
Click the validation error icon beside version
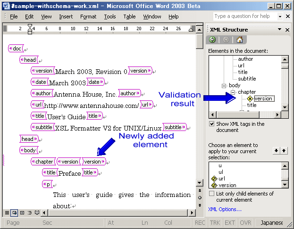(x=250, y=98)
